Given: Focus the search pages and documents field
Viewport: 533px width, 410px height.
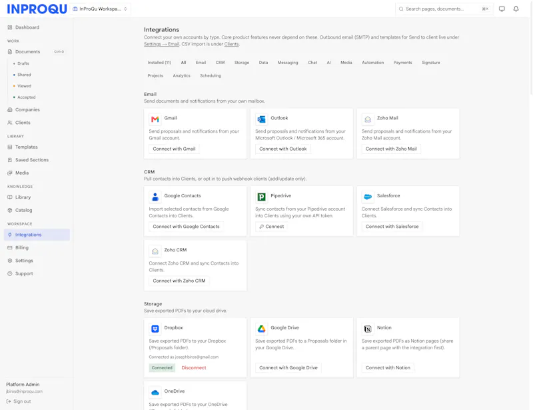Looking at the screenshot, I should (x=444, y=9).
